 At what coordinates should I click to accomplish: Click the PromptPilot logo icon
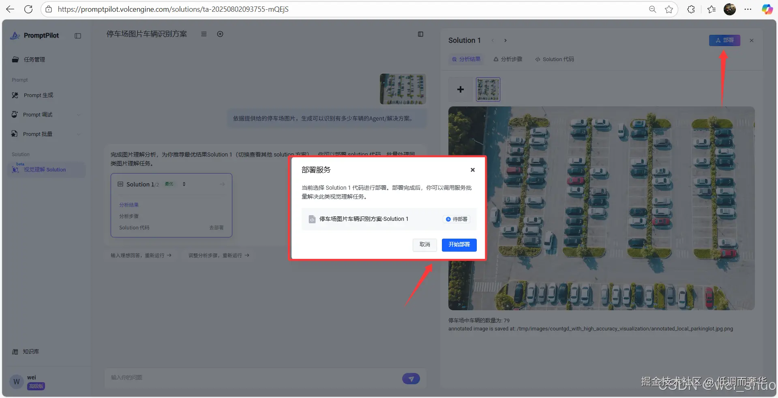[x=15, y=36]
